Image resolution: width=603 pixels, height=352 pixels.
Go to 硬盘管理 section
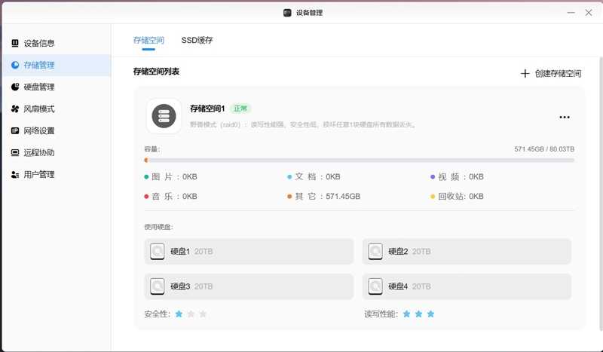(56, 87)
